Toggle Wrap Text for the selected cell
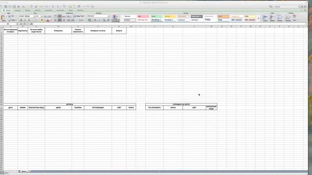312x175 pixels. click(79, 16)
